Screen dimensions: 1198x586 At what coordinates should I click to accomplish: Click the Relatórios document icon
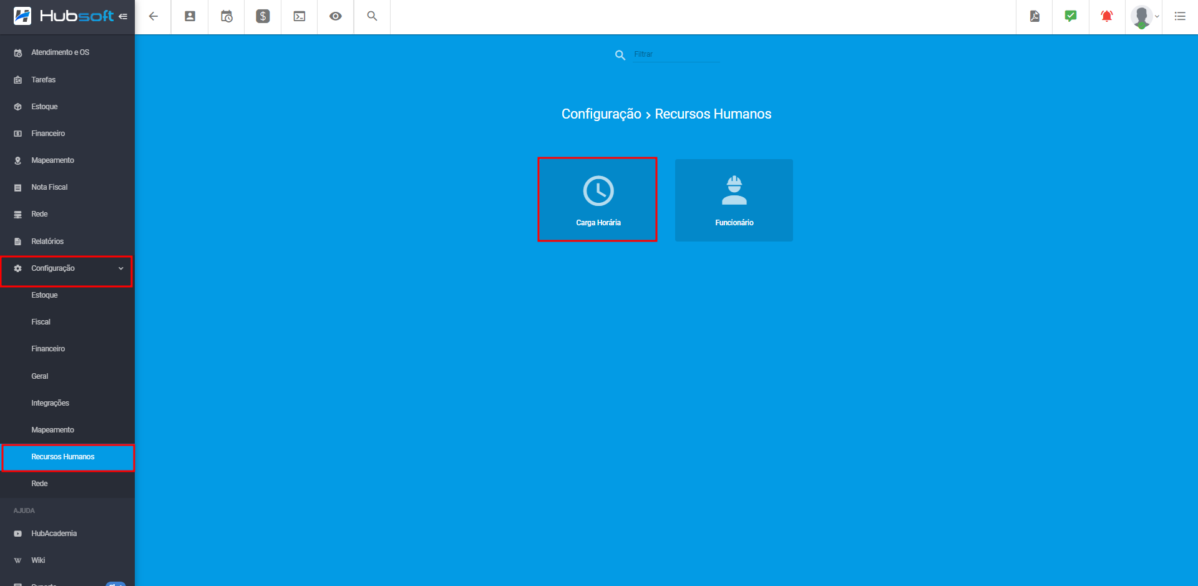[x=17, y=242]
